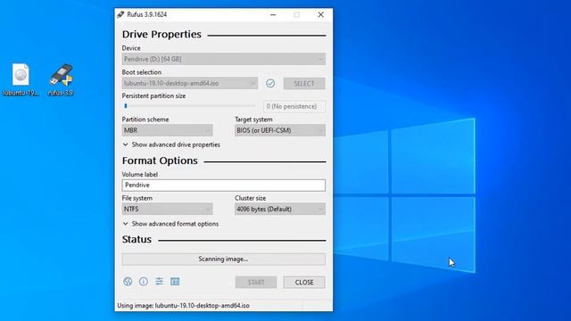Minimize the Rufus window
The height and width of the screenshot is (321, 571).
[273, 14]
